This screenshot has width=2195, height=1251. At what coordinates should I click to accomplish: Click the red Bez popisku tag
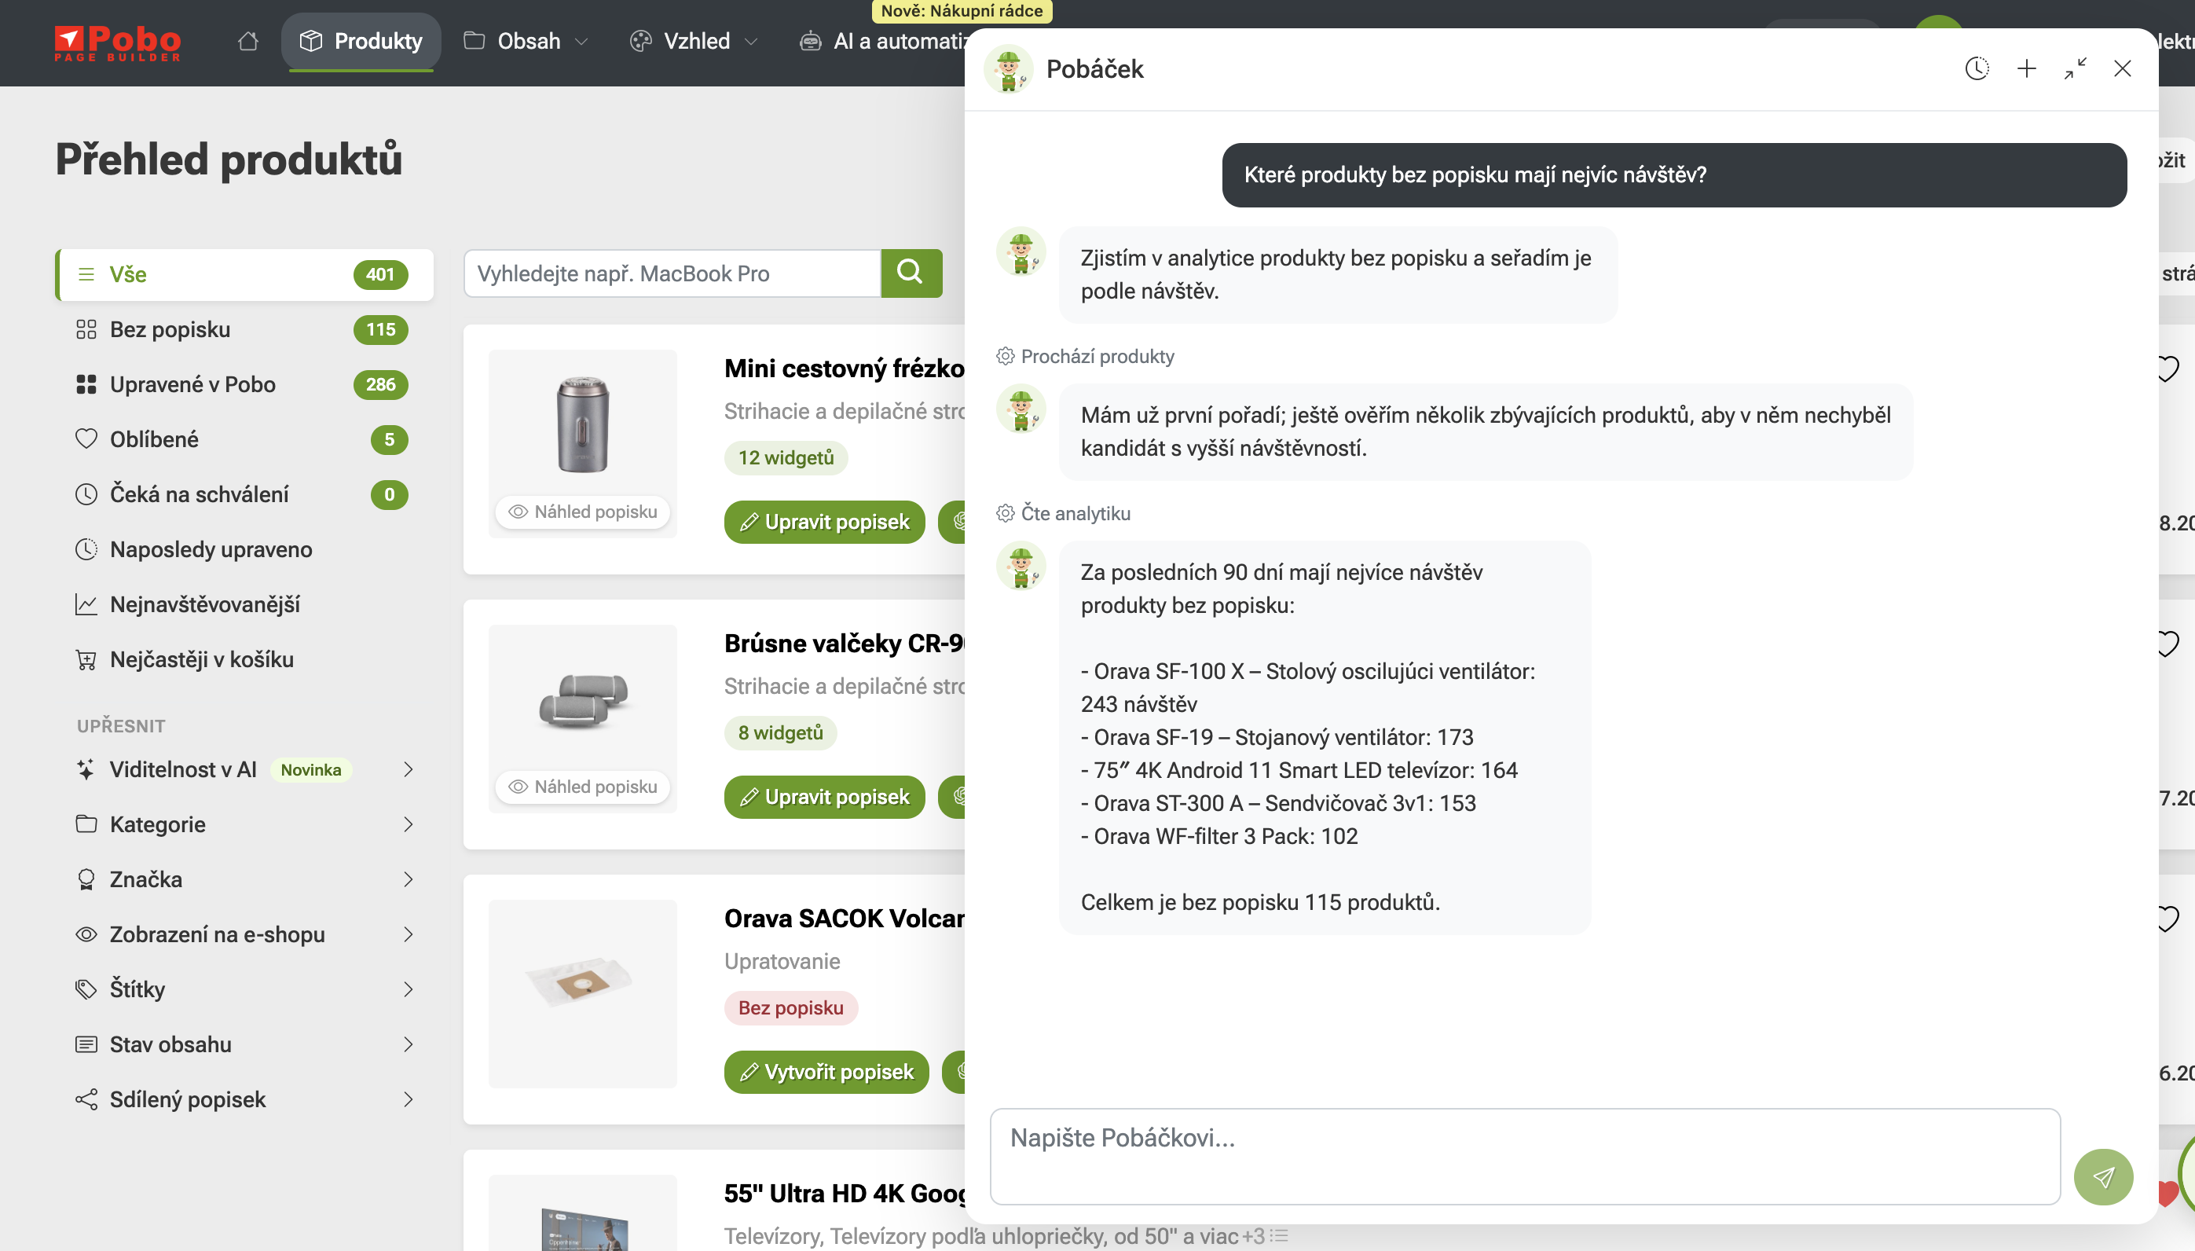coord(791,1008)
